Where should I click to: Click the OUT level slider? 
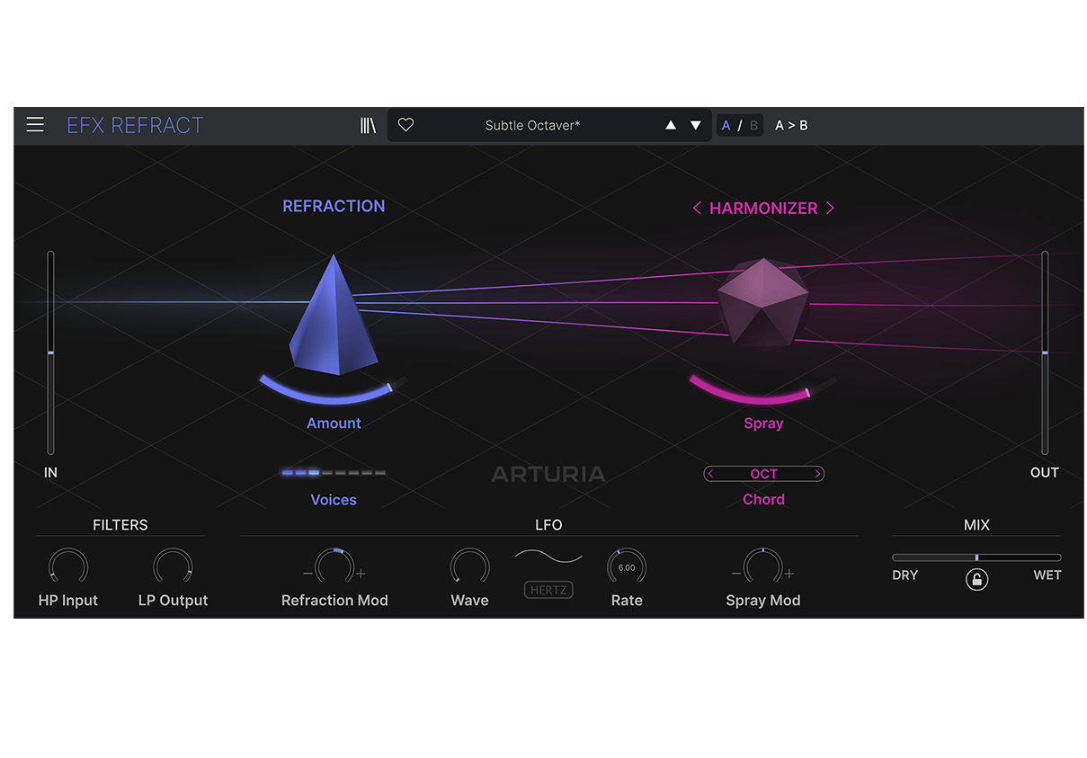pos(1045,352)
